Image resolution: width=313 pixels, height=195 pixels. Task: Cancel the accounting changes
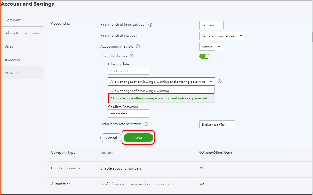tap(111, 138)
